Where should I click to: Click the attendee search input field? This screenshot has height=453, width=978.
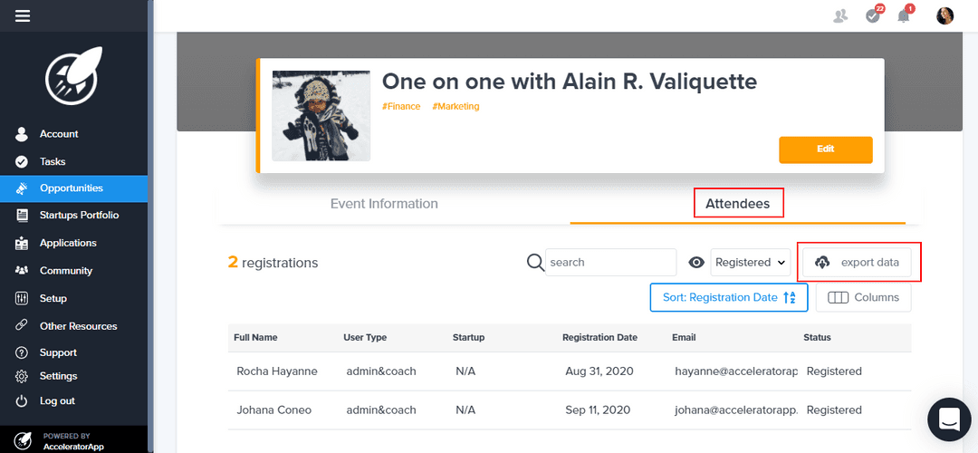[611, 262]
